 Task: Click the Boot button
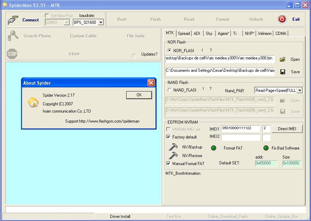pos(122,19)
